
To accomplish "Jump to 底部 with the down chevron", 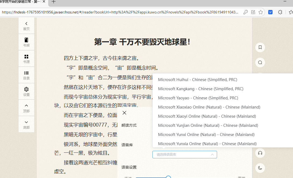I will 26,124.
